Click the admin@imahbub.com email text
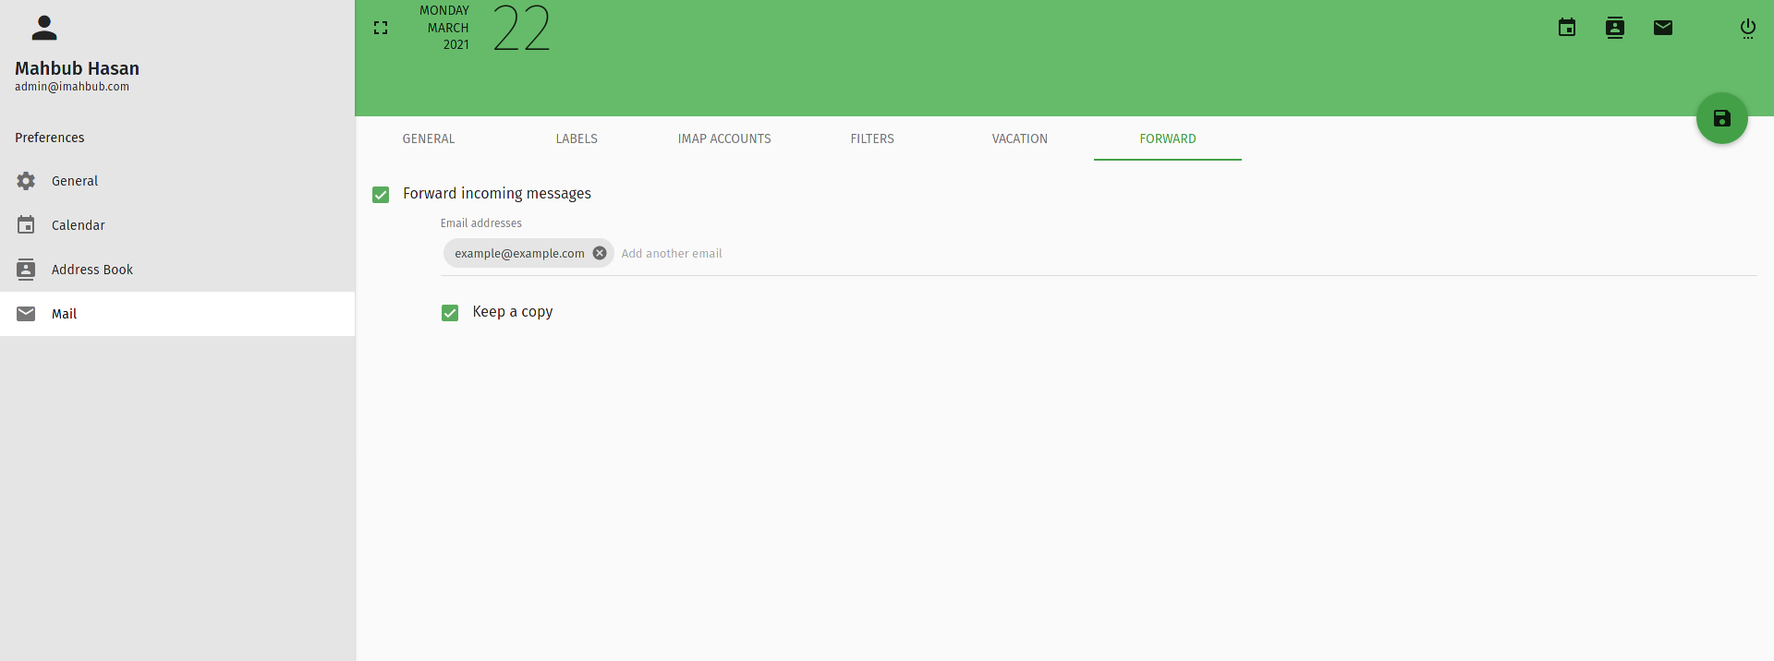 pyautogui.click(x=72, y=87)
